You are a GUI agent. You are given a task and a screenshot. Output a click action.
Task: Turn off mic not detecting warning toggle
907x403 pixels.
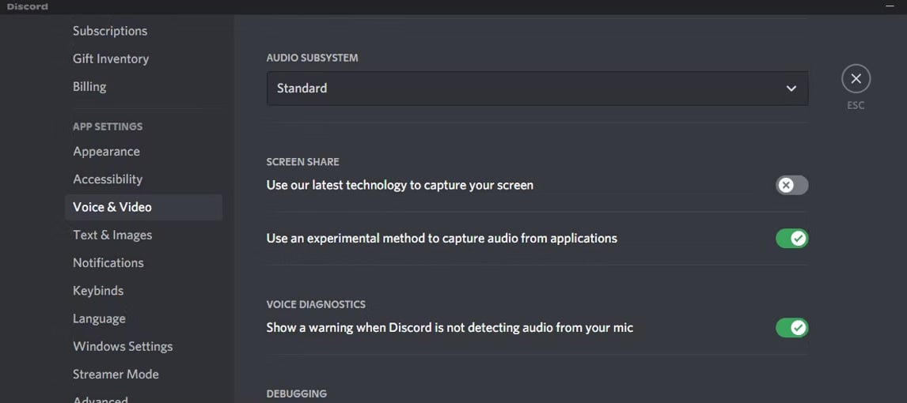click(791, 328)
